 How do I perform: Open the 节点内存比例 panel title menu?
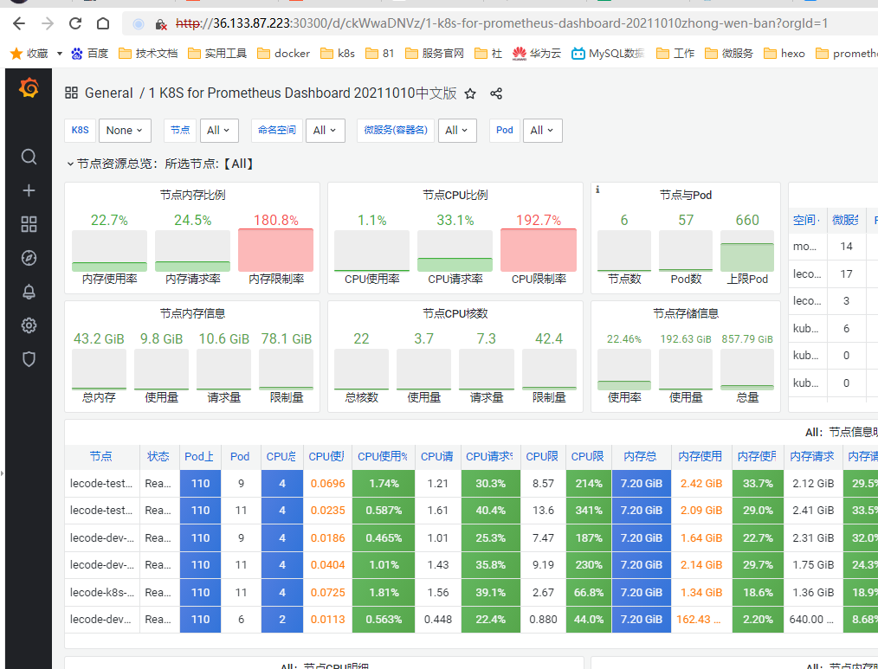tap(192, 195)
